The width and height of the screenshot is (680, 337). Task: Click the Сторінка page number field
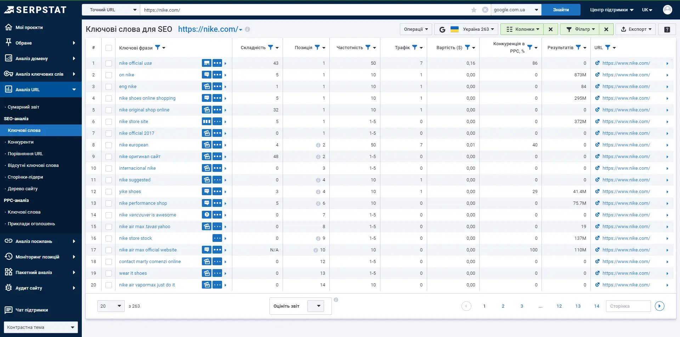point(628,306)
